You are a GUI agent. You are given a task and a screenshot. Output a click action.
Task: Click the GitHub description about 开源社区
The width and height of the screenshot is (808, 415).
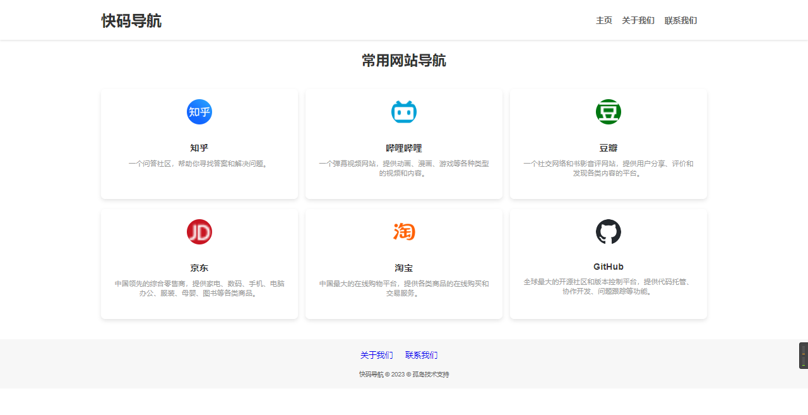[609, 287]
